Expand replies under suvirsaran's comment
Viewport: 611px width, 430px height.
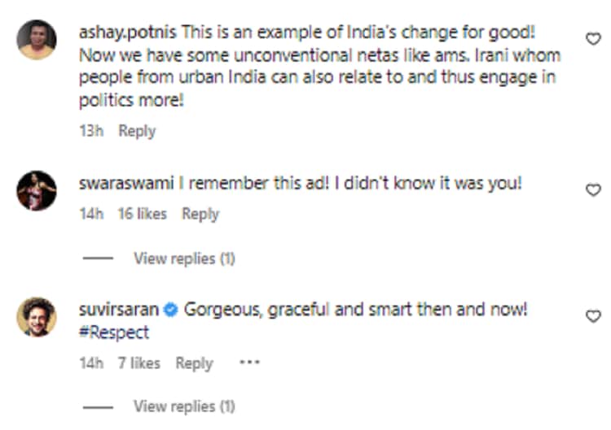(x=184, y=406)
